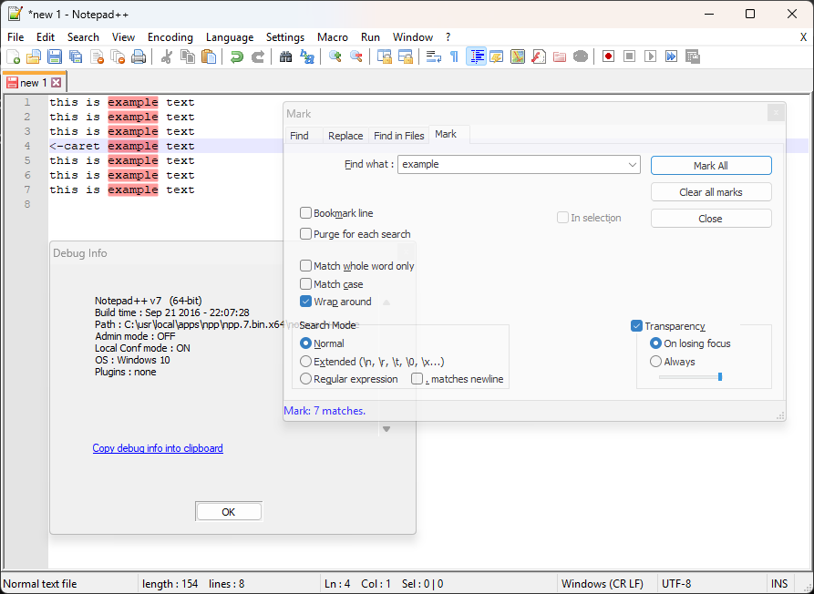Select Regular expression search mode

(306, 379)
